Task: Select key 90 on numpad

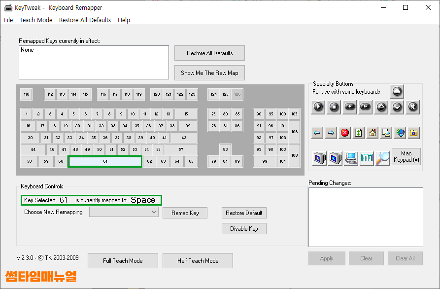Action: tap(259, 114)
